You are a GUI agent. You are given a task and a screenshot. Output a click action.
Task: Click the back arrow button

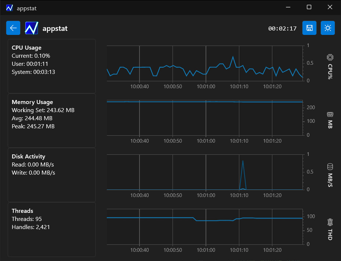[13, 28]
